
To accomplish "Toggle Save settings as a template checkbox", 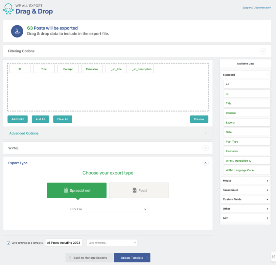I will click(x=9, y=243).
